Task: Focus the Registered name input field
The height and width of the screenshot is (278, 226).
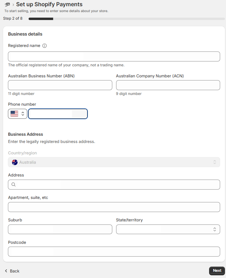Action: pos(114,57)
